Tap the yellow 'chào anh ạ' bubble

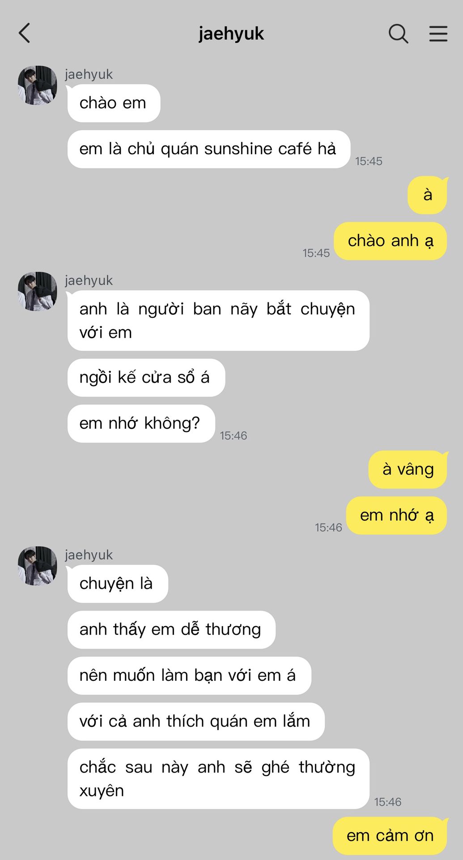click(391, 241)
